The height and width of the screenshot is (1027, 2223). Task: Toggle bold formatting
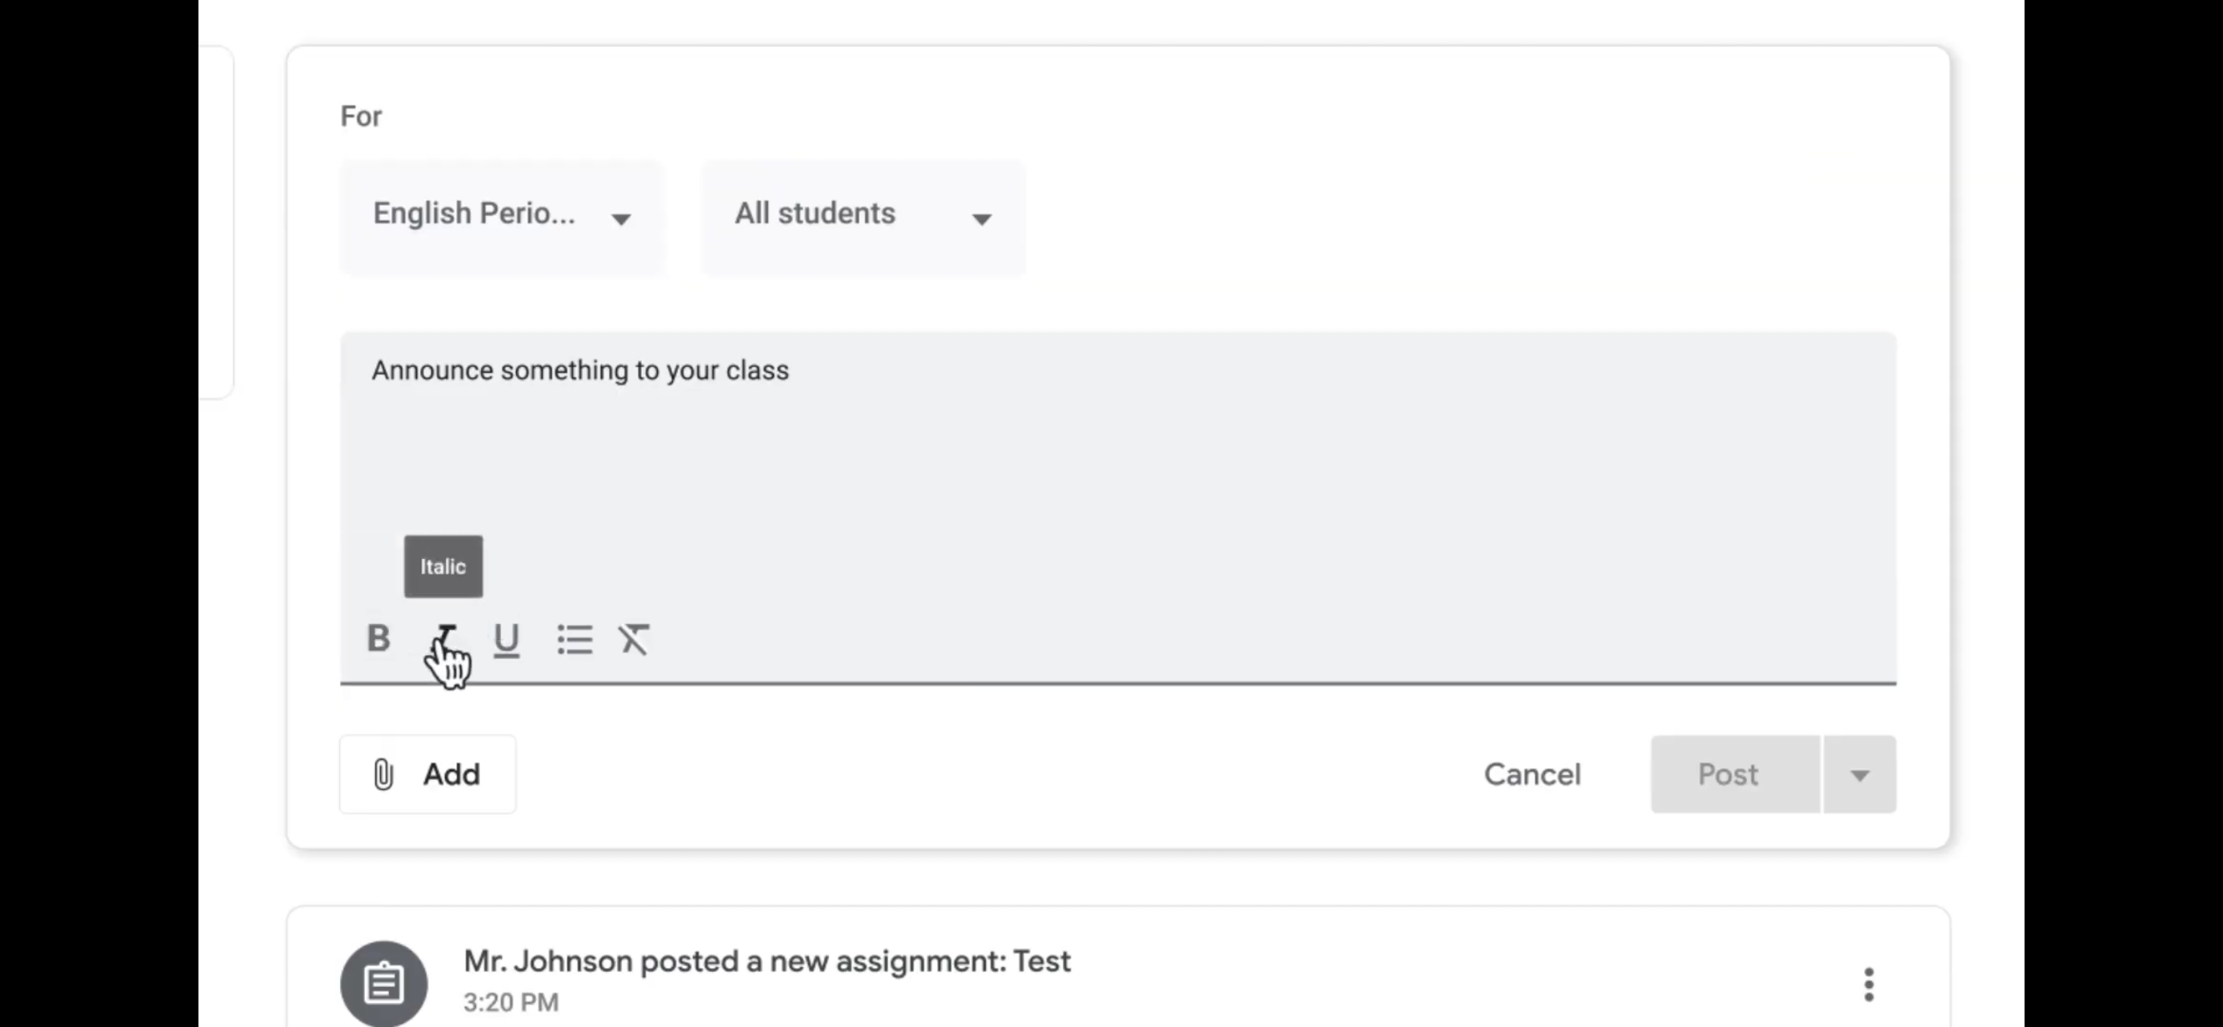tap(379, 639)
